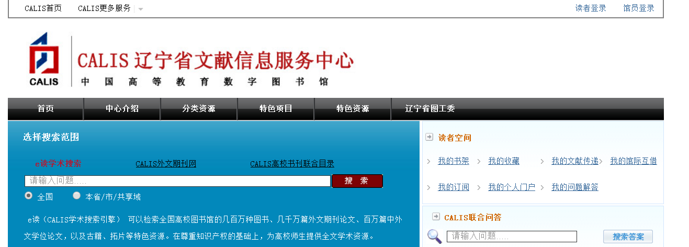
Task: Click the CALIS联合问答 heading
Action: pyautogui.click(x=472, y=217)
